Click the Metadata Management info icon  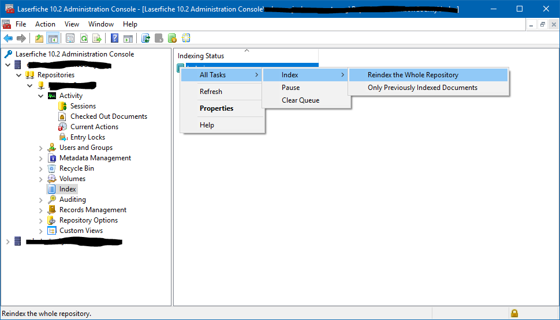(52, 158)
